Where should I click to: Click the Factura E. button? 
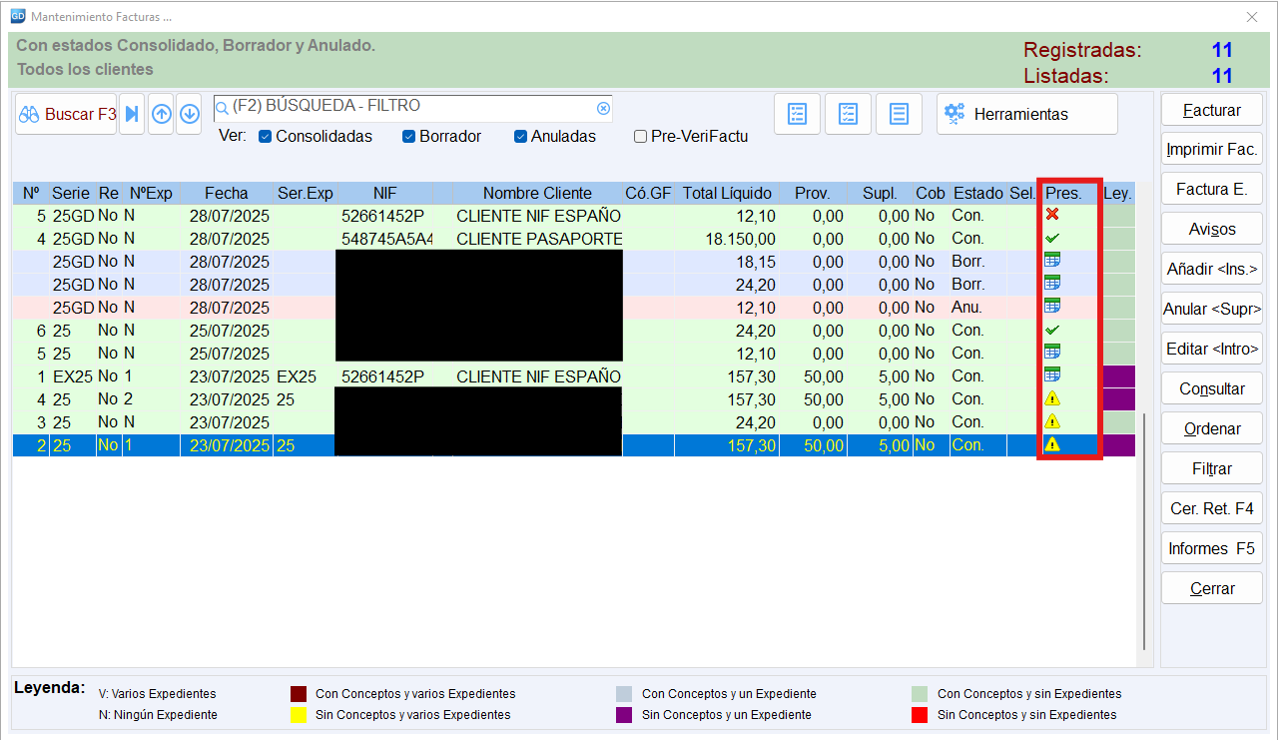[1212, 190]
